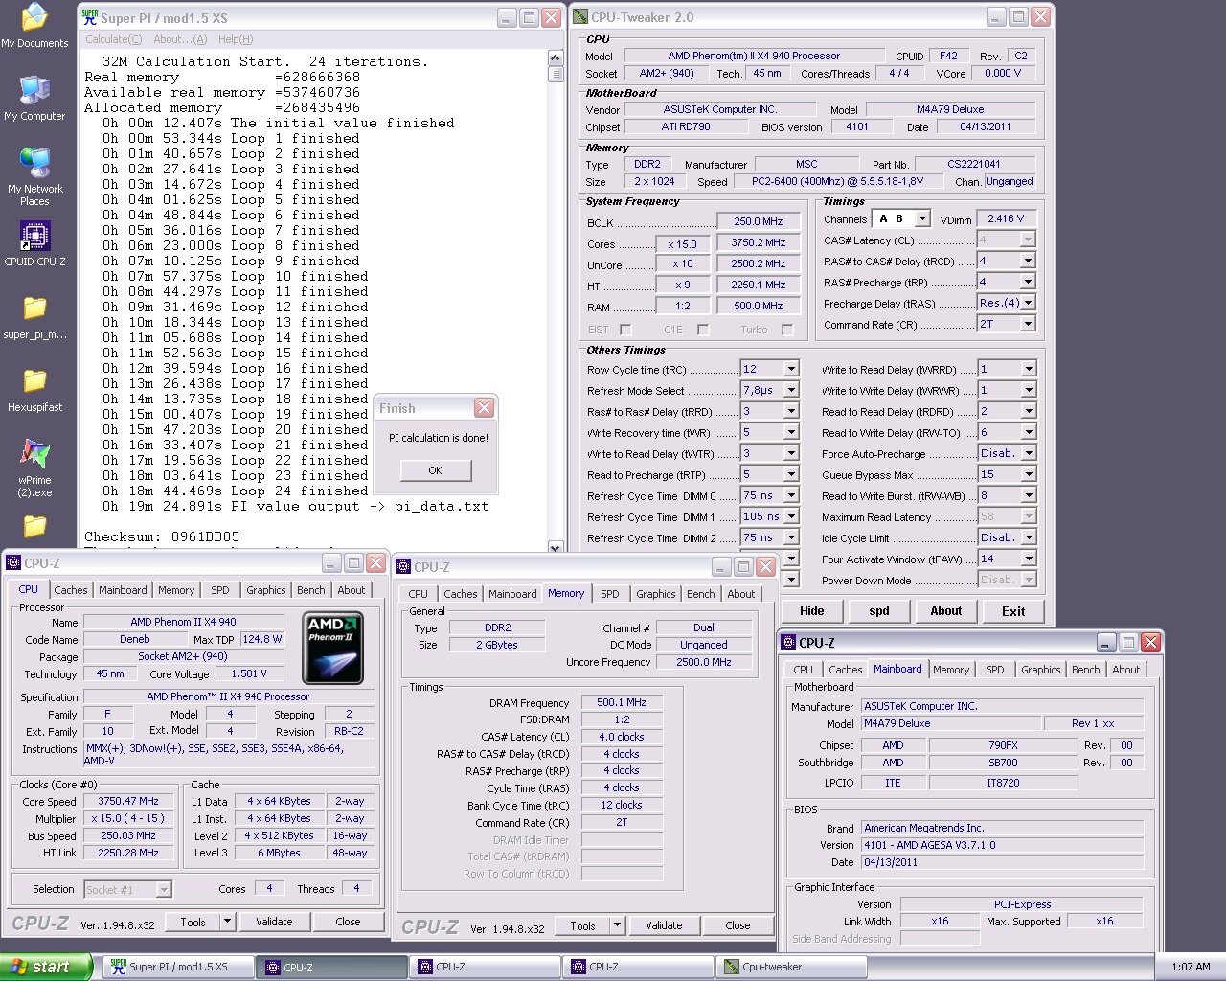Click the CPU-Z Memory window's title icon
The height and width of the screenshot is (981, 1226).
[x=404, y=567]
